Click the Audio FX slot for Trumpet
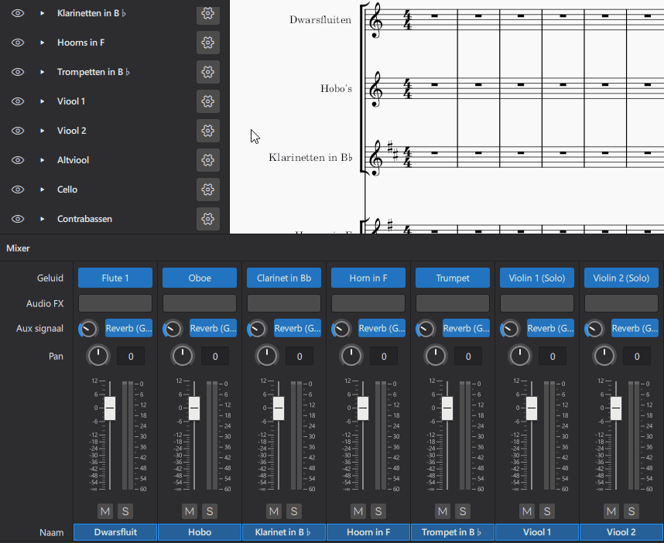The height and width of the screenshot is (543, 664). 452,303
